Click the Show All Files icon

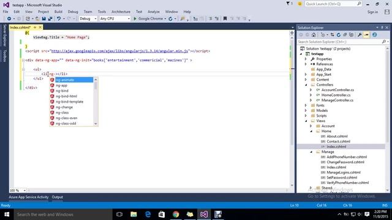(351, 35)
